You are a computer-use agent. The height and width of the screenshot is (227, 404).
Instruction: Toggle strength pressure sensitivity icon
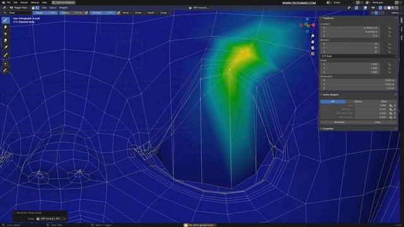(119, 13)
